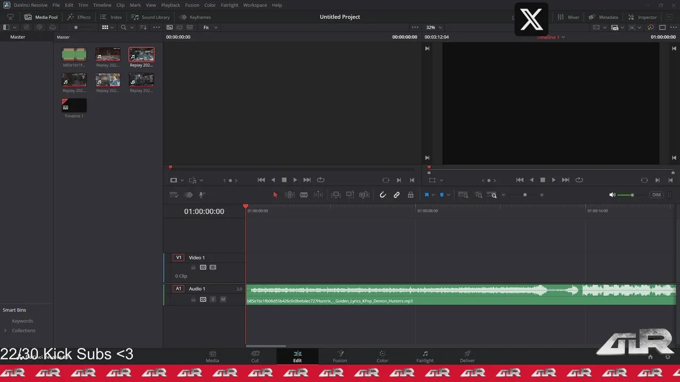
Task: Open source viewer Fit zoom dropdown
Action: pyautogui.click(x=210, y=27)
